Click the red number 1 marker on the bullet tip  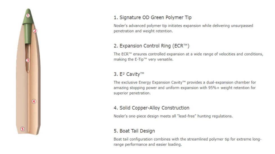(28, 16)
